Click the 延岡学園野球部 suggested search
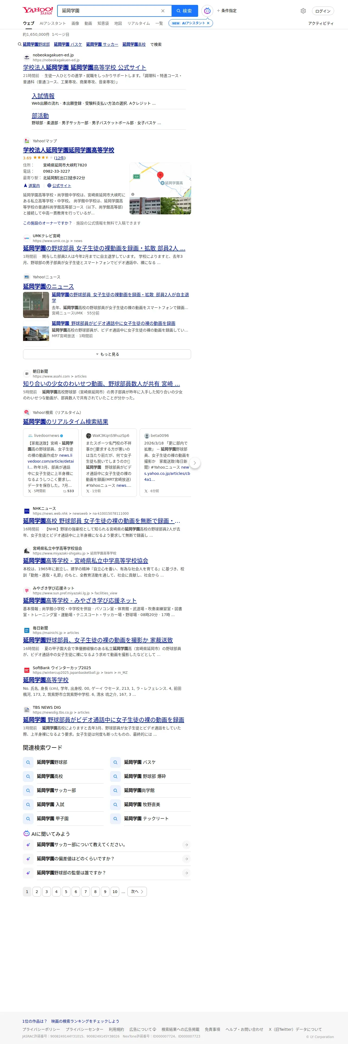This screenshot has height=1044, width=348. [x=37, y=44]
